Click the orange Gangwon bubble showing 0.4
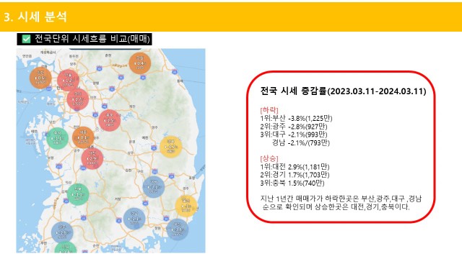 (140, 63)
